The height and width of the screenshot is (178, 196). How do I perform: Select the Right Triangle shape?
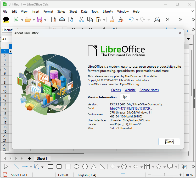102,167
